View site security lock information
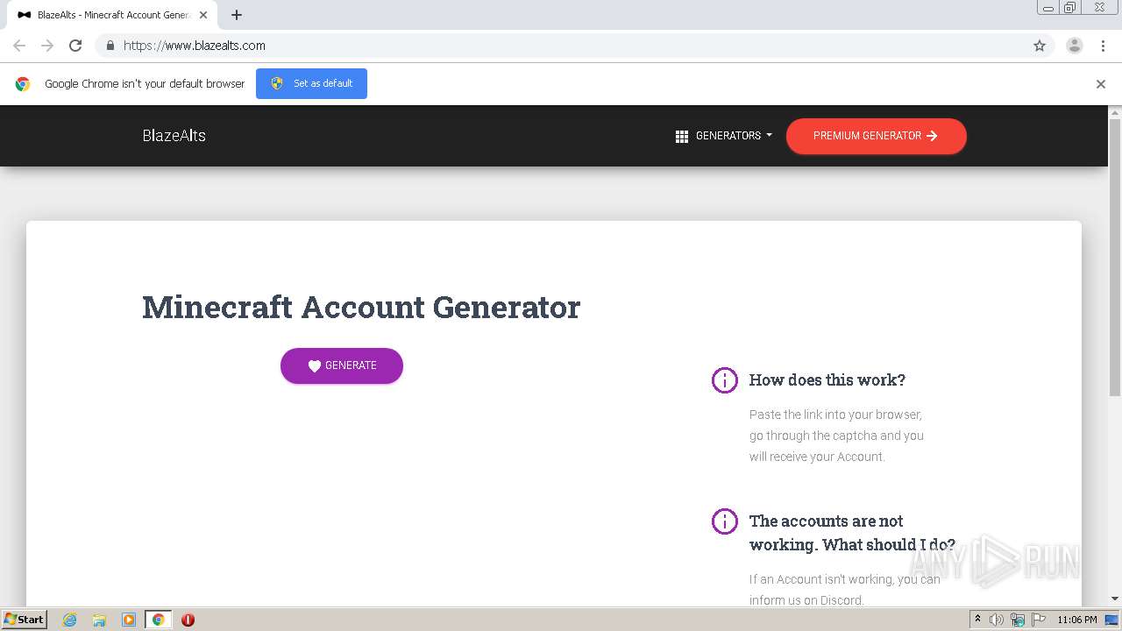 coord(110,46)
